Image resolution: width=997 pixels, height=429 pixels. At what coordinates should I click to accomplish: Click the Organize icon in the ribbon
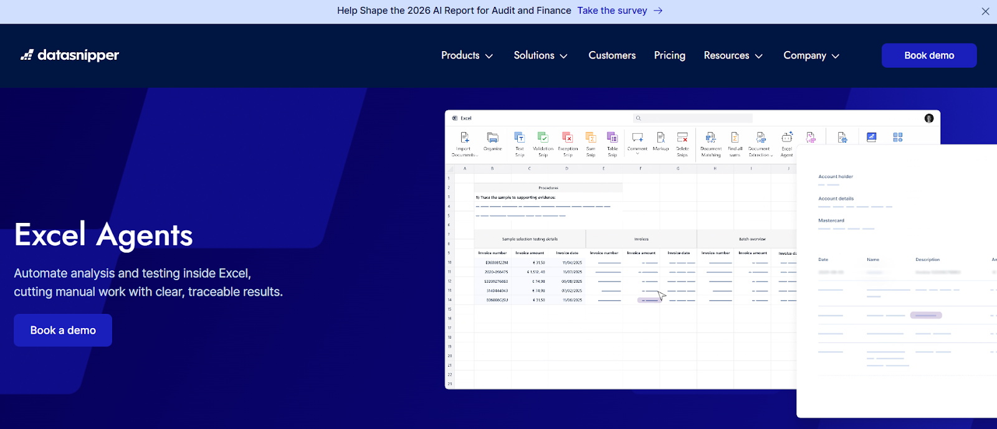pos(492,138)
